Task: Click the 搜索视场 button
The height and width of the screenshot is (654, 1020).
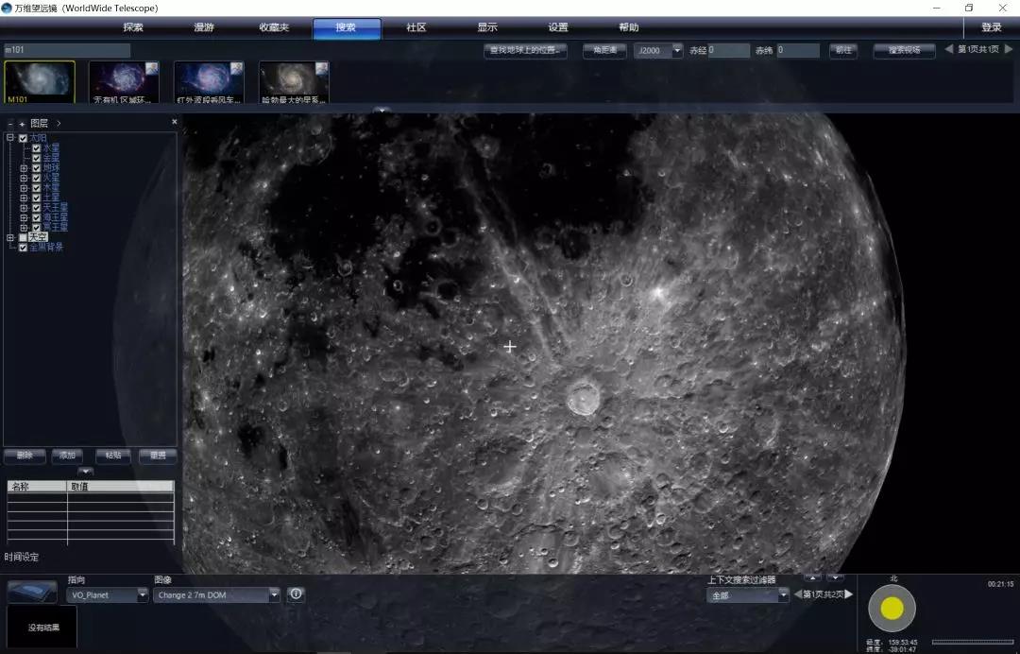Action: (904, 51)
